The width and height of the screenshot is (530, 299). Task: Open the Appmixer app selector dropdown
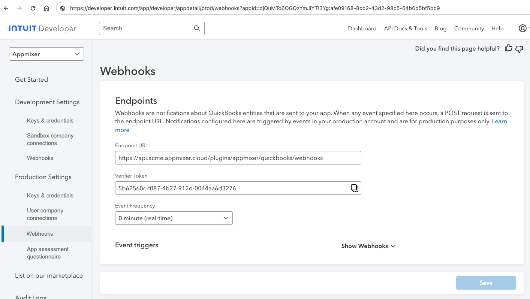[x=46, y=54]
